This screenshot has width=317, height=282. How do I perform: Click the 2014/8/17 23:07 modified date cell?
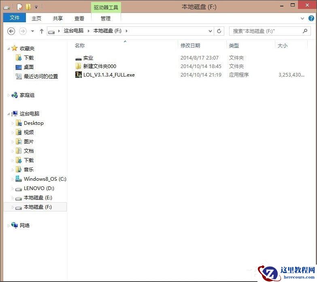tap(200, 58)
